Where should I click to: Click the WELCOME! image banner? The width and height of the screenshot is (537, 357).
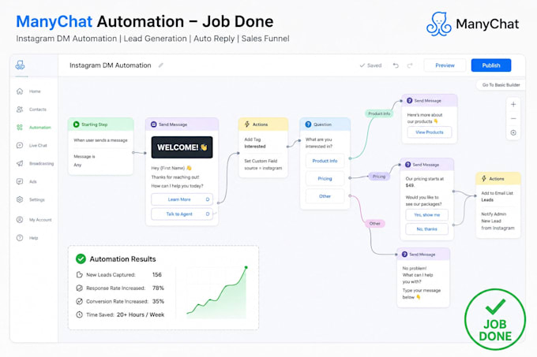[182, 147]
